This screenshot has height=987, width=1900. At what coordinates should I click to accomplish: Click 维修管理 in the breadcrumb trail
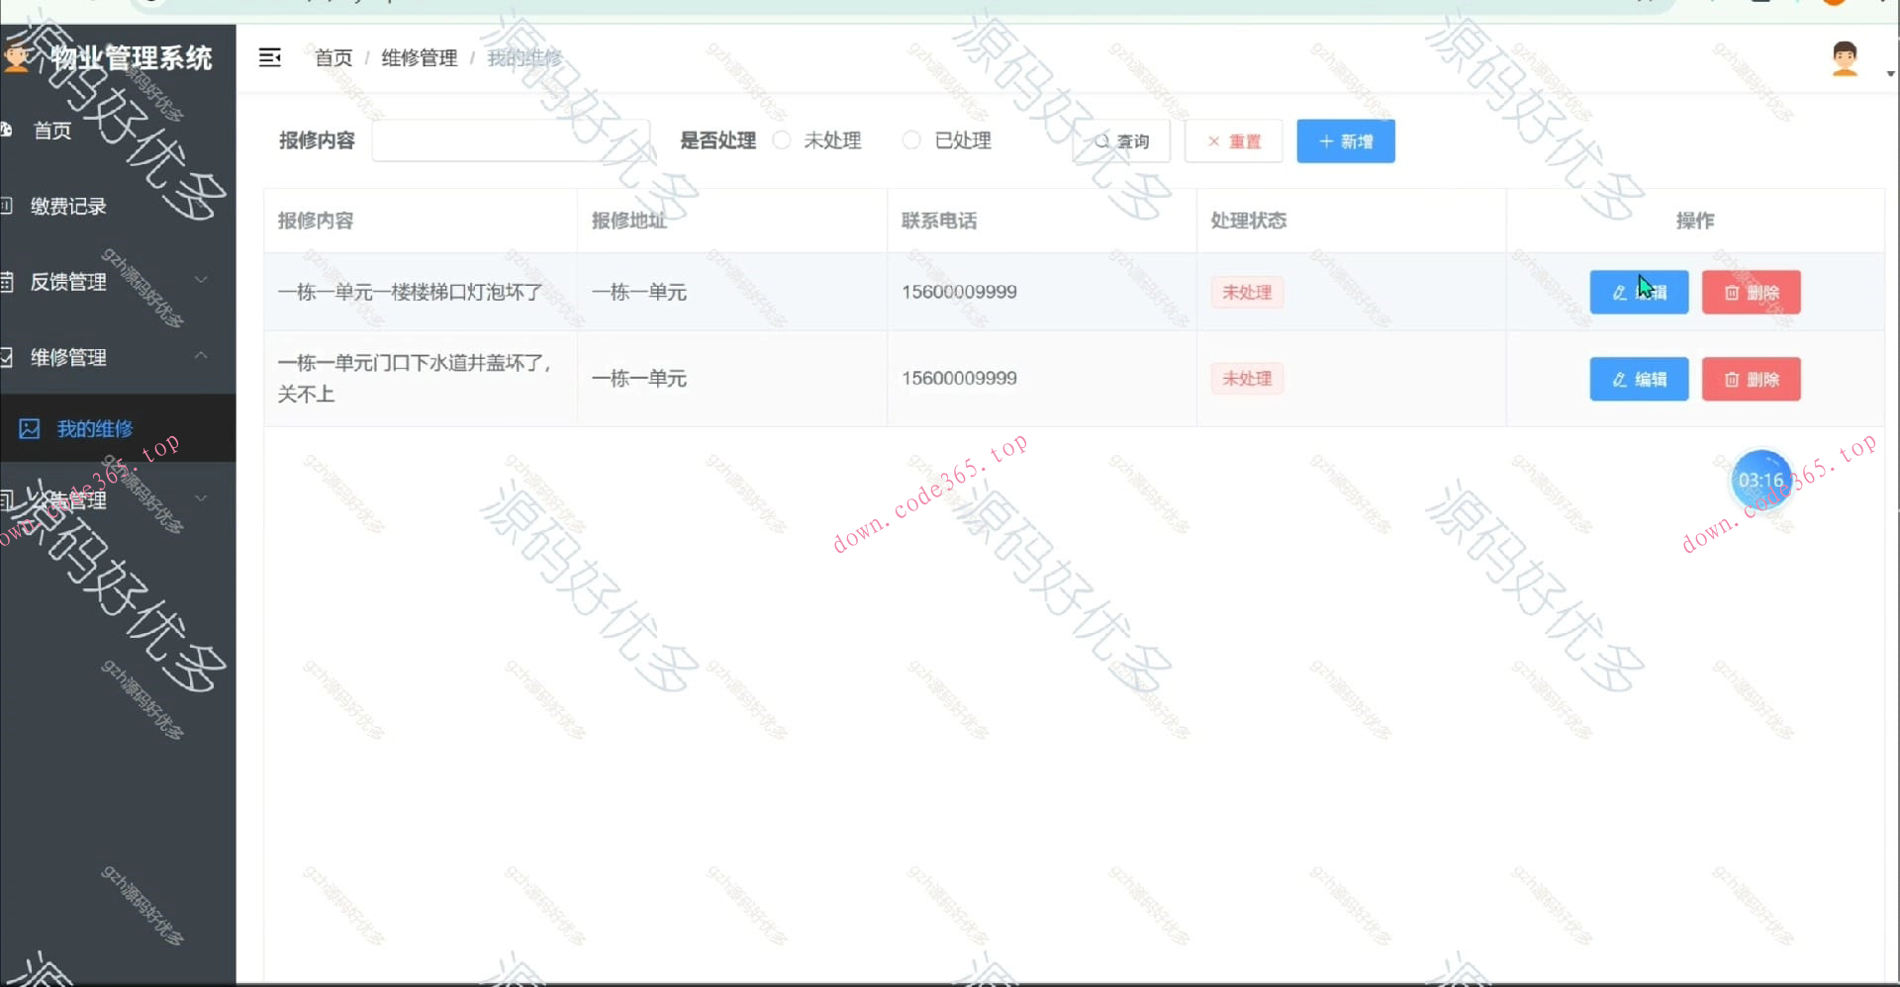[420, 57]
